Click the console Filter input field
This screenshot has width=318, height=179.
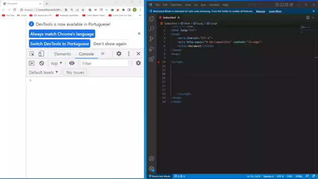104,63
